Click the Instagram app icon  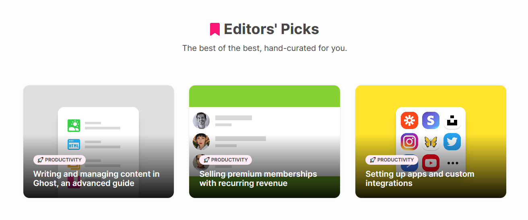click(x=409, y=142)
